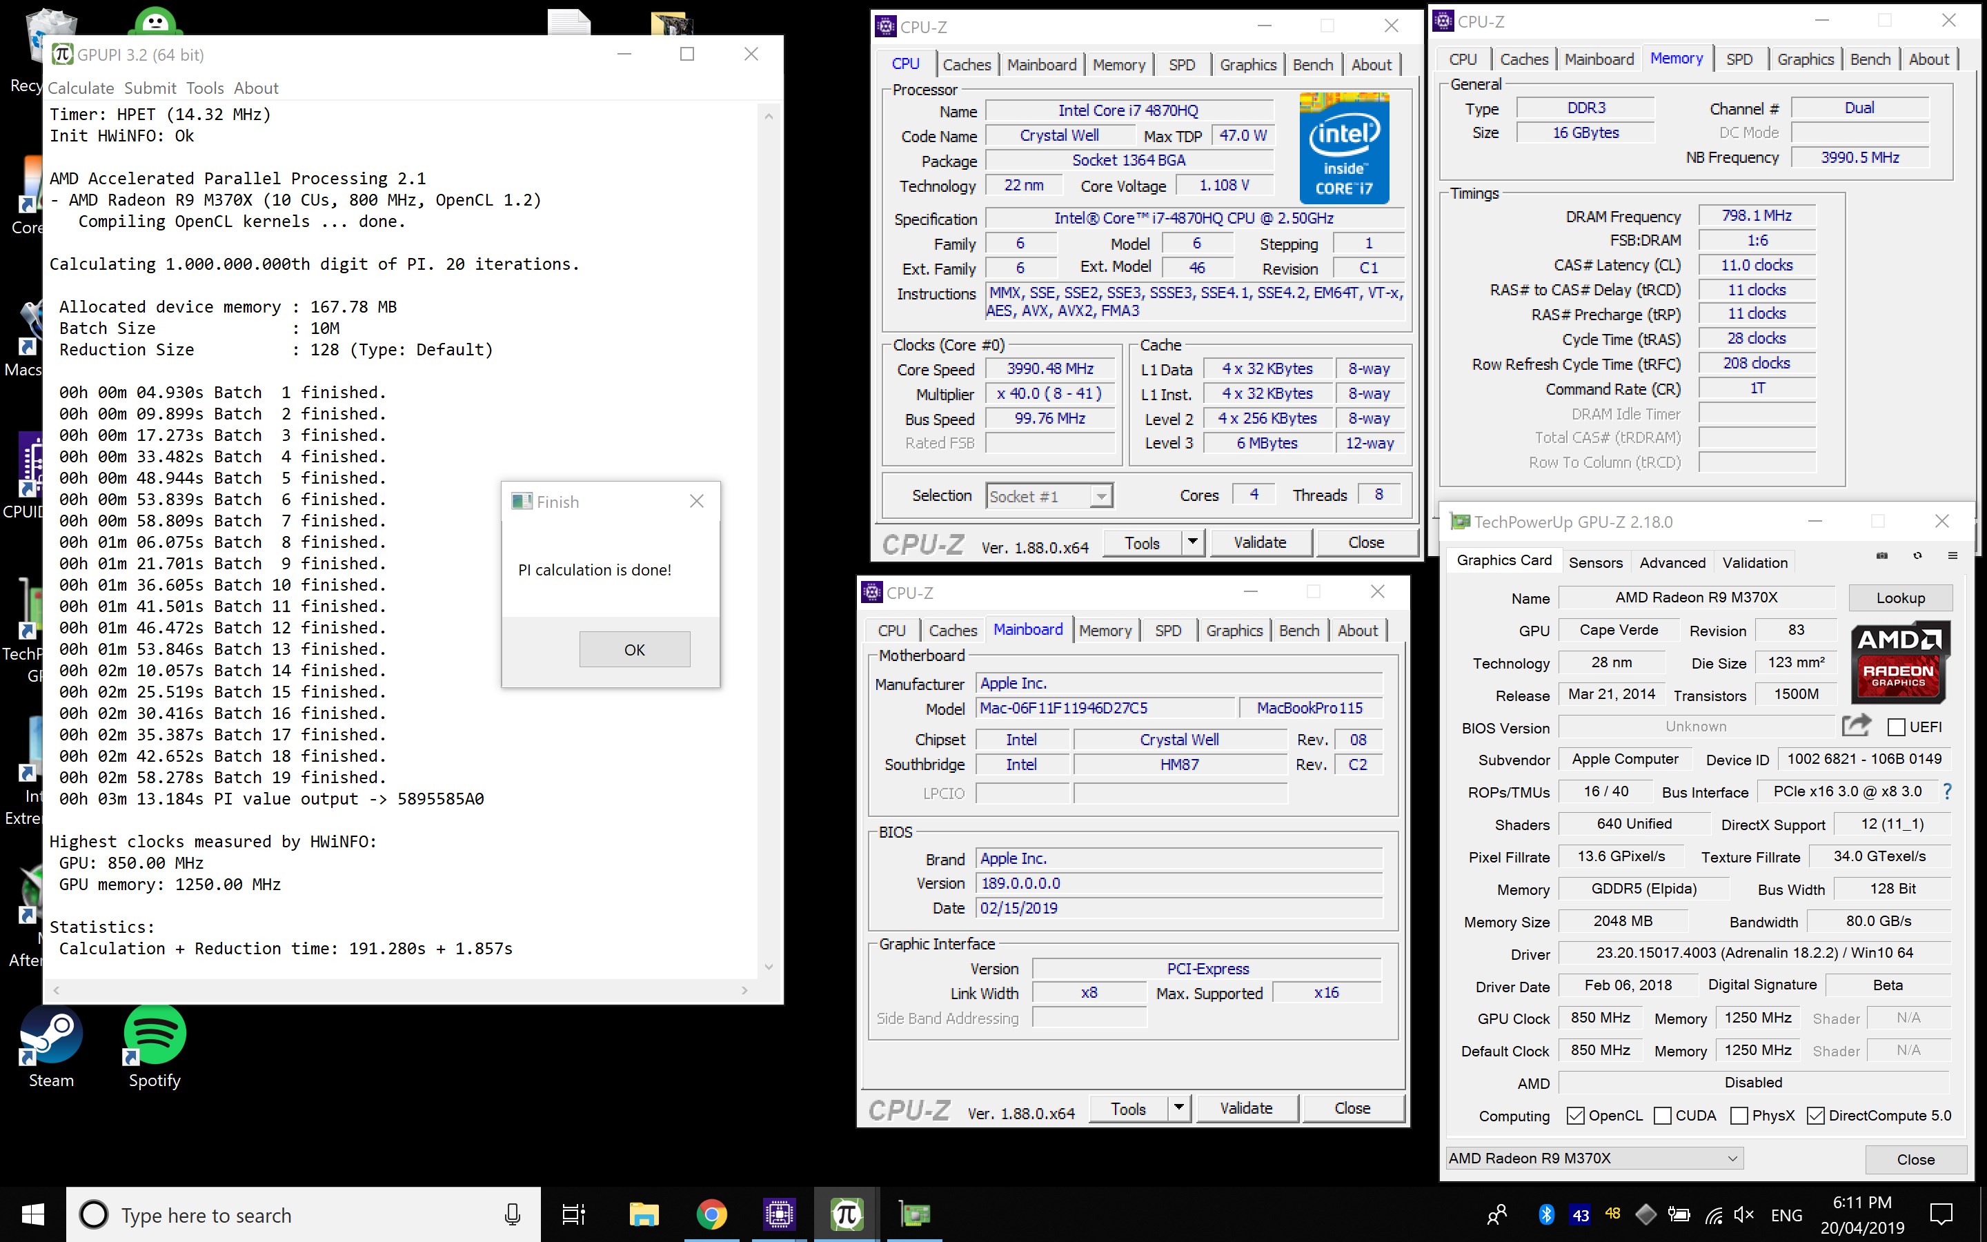Expand the AMD Radeon R9 M370X GPU selector
This screenshot has width=1987, height=1242.
coord(1594,1159)
